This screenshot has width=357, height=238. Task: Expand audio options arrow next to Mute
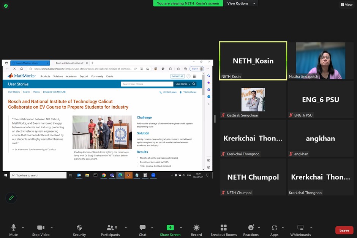23,227
